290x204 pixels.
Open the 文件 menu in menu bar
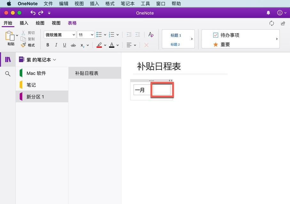tap(48, 4)
